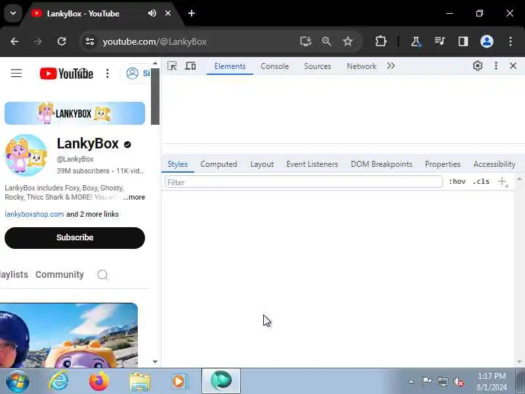Expand the channel description with ...more

pos(134,197)
